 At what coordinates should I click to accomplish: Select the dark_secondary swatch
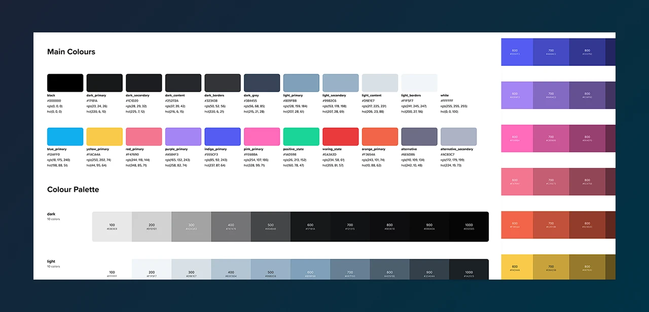144,83
